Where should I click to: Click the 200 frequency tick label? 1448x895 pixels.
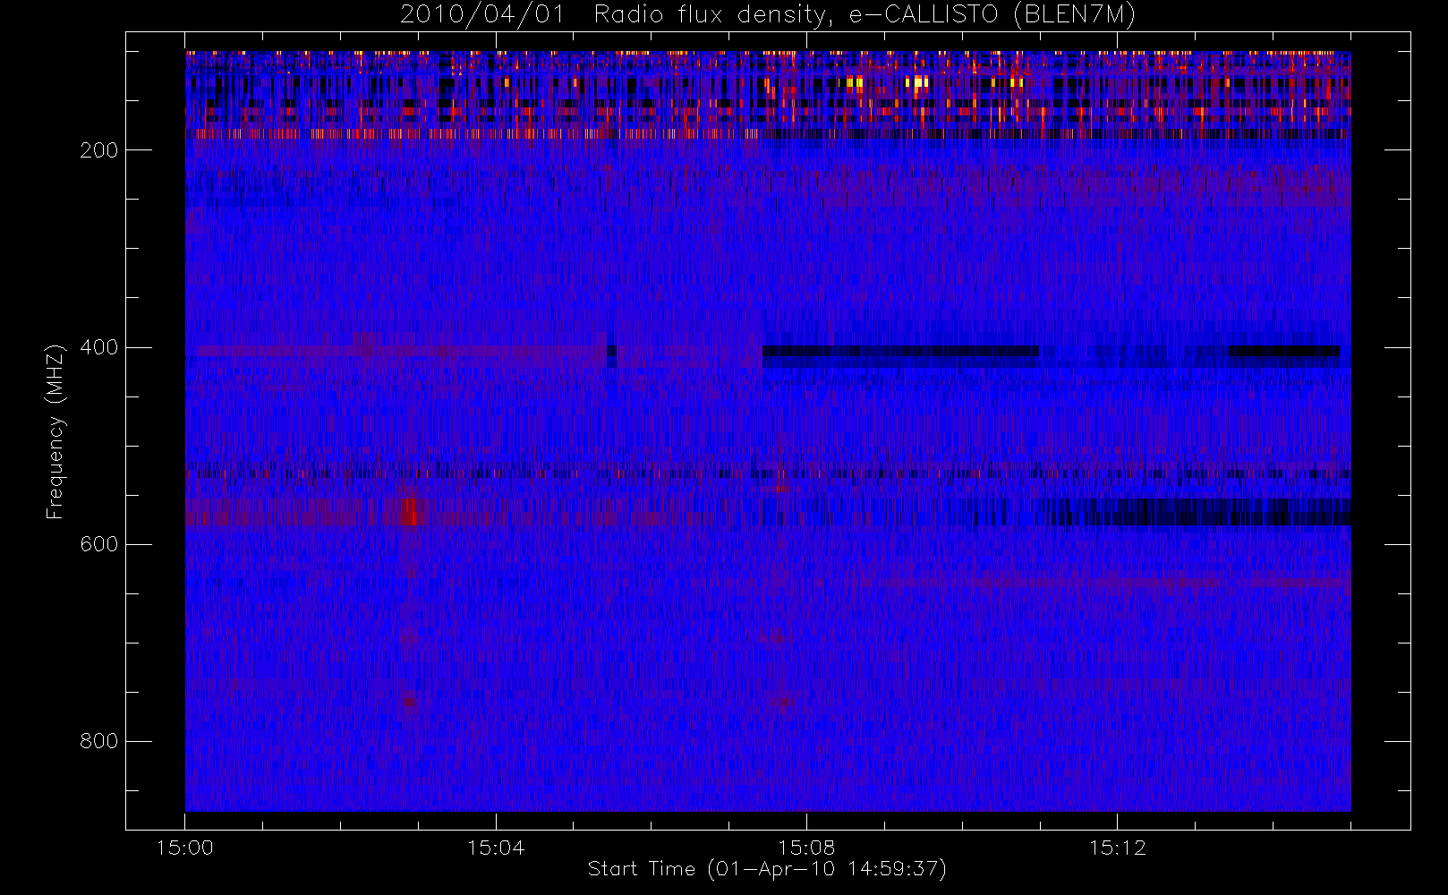(99, 150)
